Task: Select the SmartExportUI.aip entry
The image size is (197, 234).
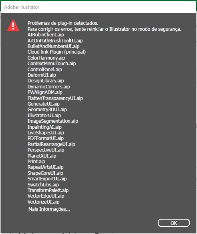Action: (x=47, y=179)
